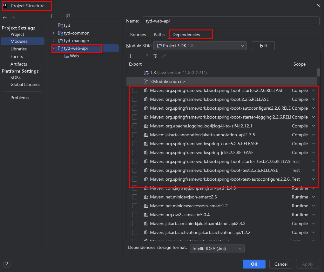
Task: Toggle export checkbox for net.minidev:json-smart:2.3
Action: click(135, 197)
